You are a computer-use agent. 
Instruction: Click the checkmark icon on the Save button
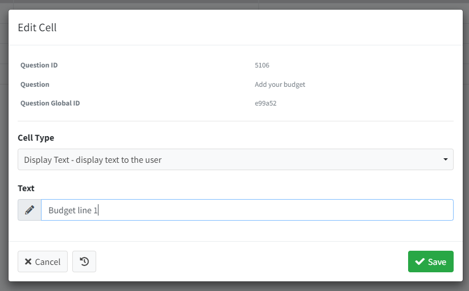tap(419, 262)
